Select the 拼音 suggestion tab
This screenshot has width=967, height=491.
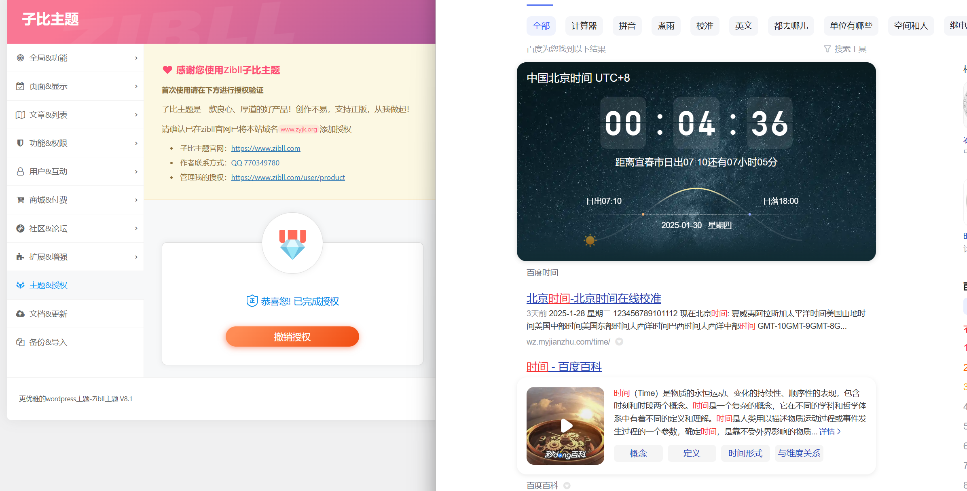pyautogui.click(x=627, y=26)
